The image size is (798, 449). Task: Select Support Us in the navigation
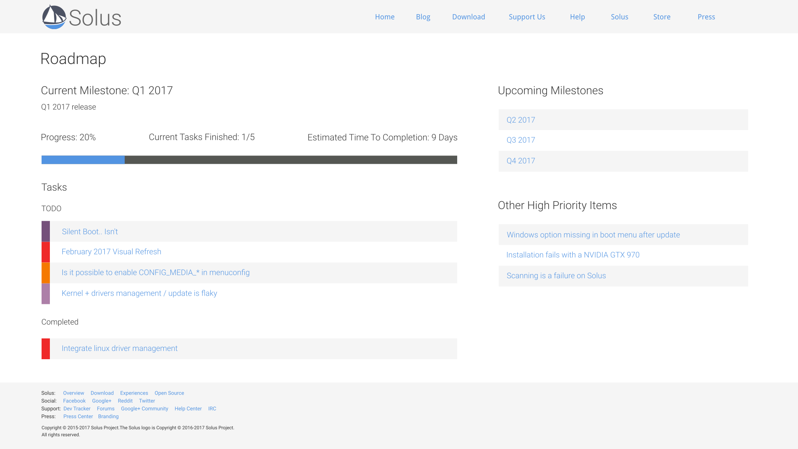[527, 17]
